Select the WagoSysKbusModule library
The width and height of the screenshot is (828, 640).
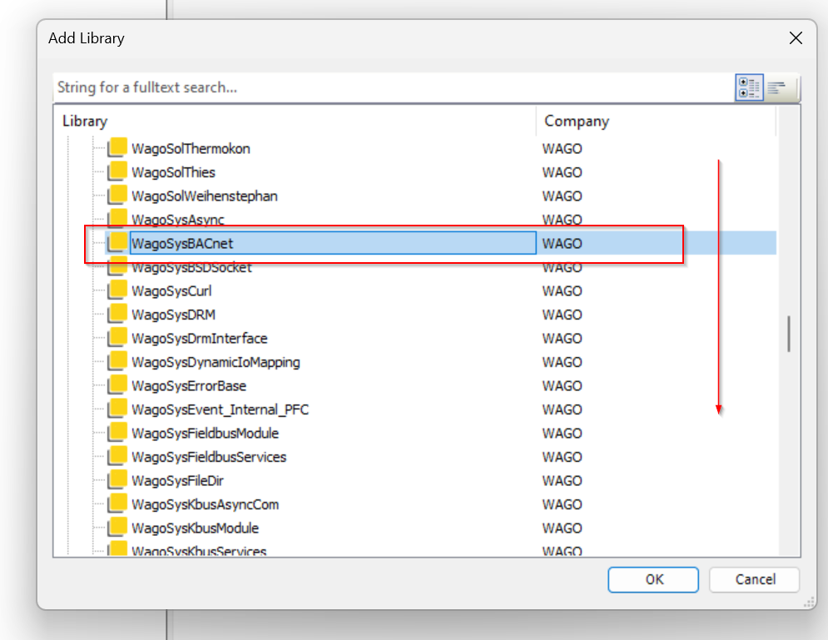pyautogui.click(x=195, y=528)
